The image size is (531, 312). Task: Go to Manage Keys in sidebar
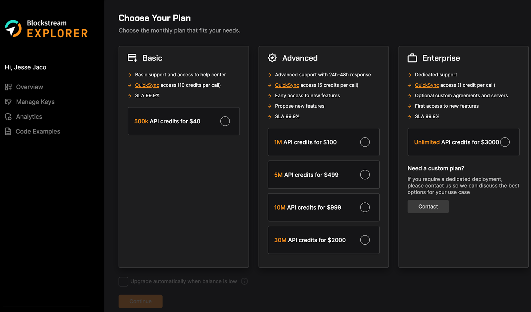click(35, 102)
